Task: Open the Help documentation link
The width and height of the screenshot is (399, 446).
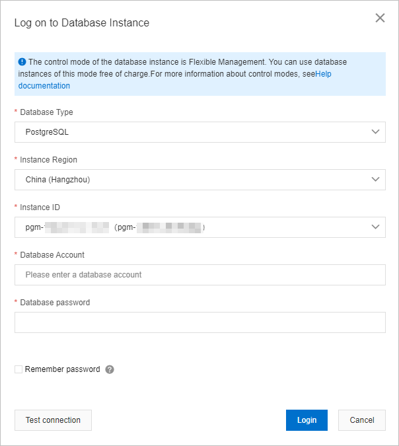Action: [44, 86]
